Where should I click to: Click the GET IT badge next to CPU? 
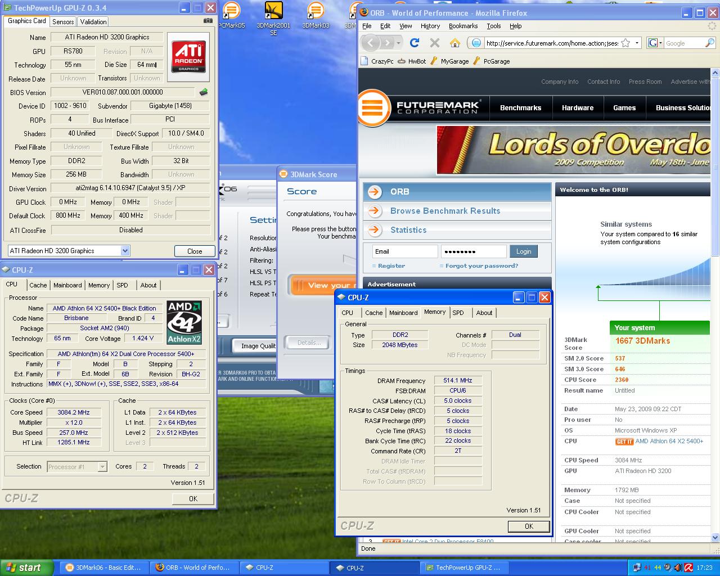point(624,442)
